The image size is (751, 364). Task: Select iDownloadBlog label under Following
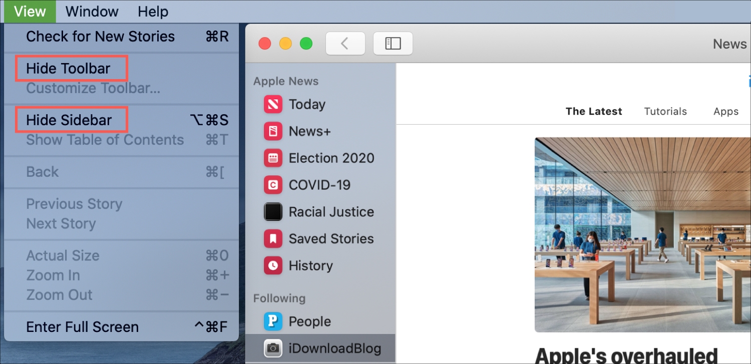click(335, 348)
